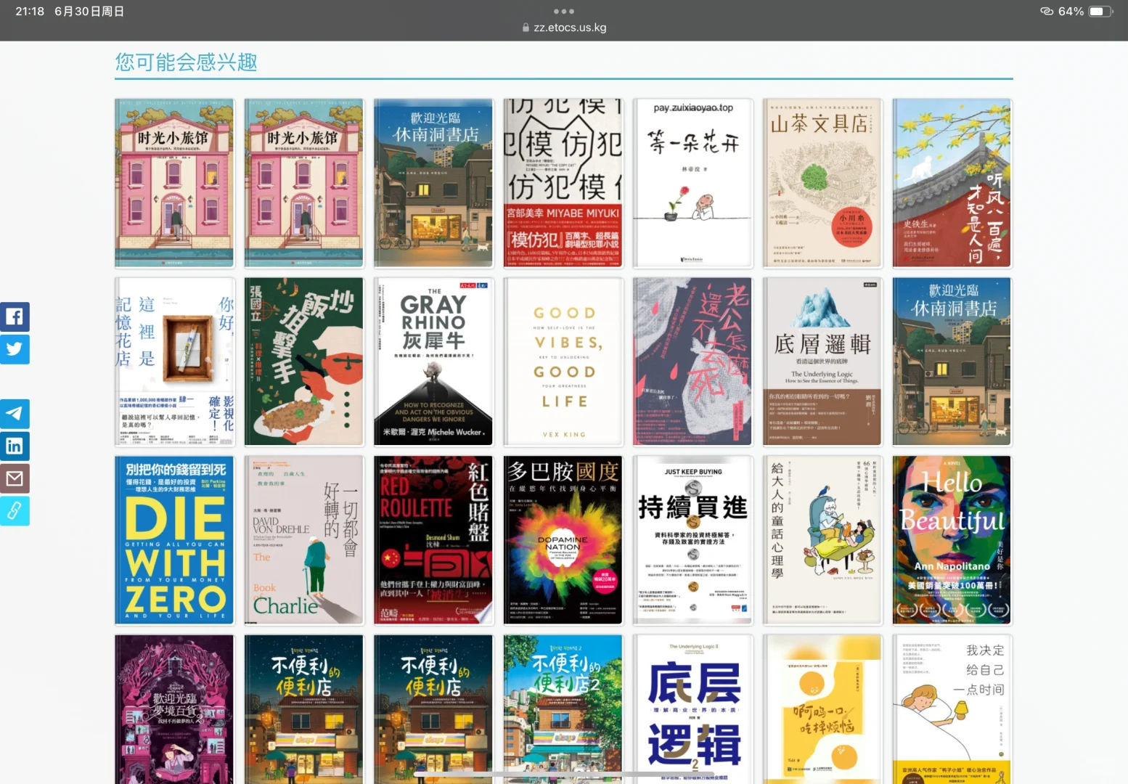The width and height of the screenshot is (1128, 784).
Task: Open the 等一朵花开 book cover
Action: [x=692, y=183]
